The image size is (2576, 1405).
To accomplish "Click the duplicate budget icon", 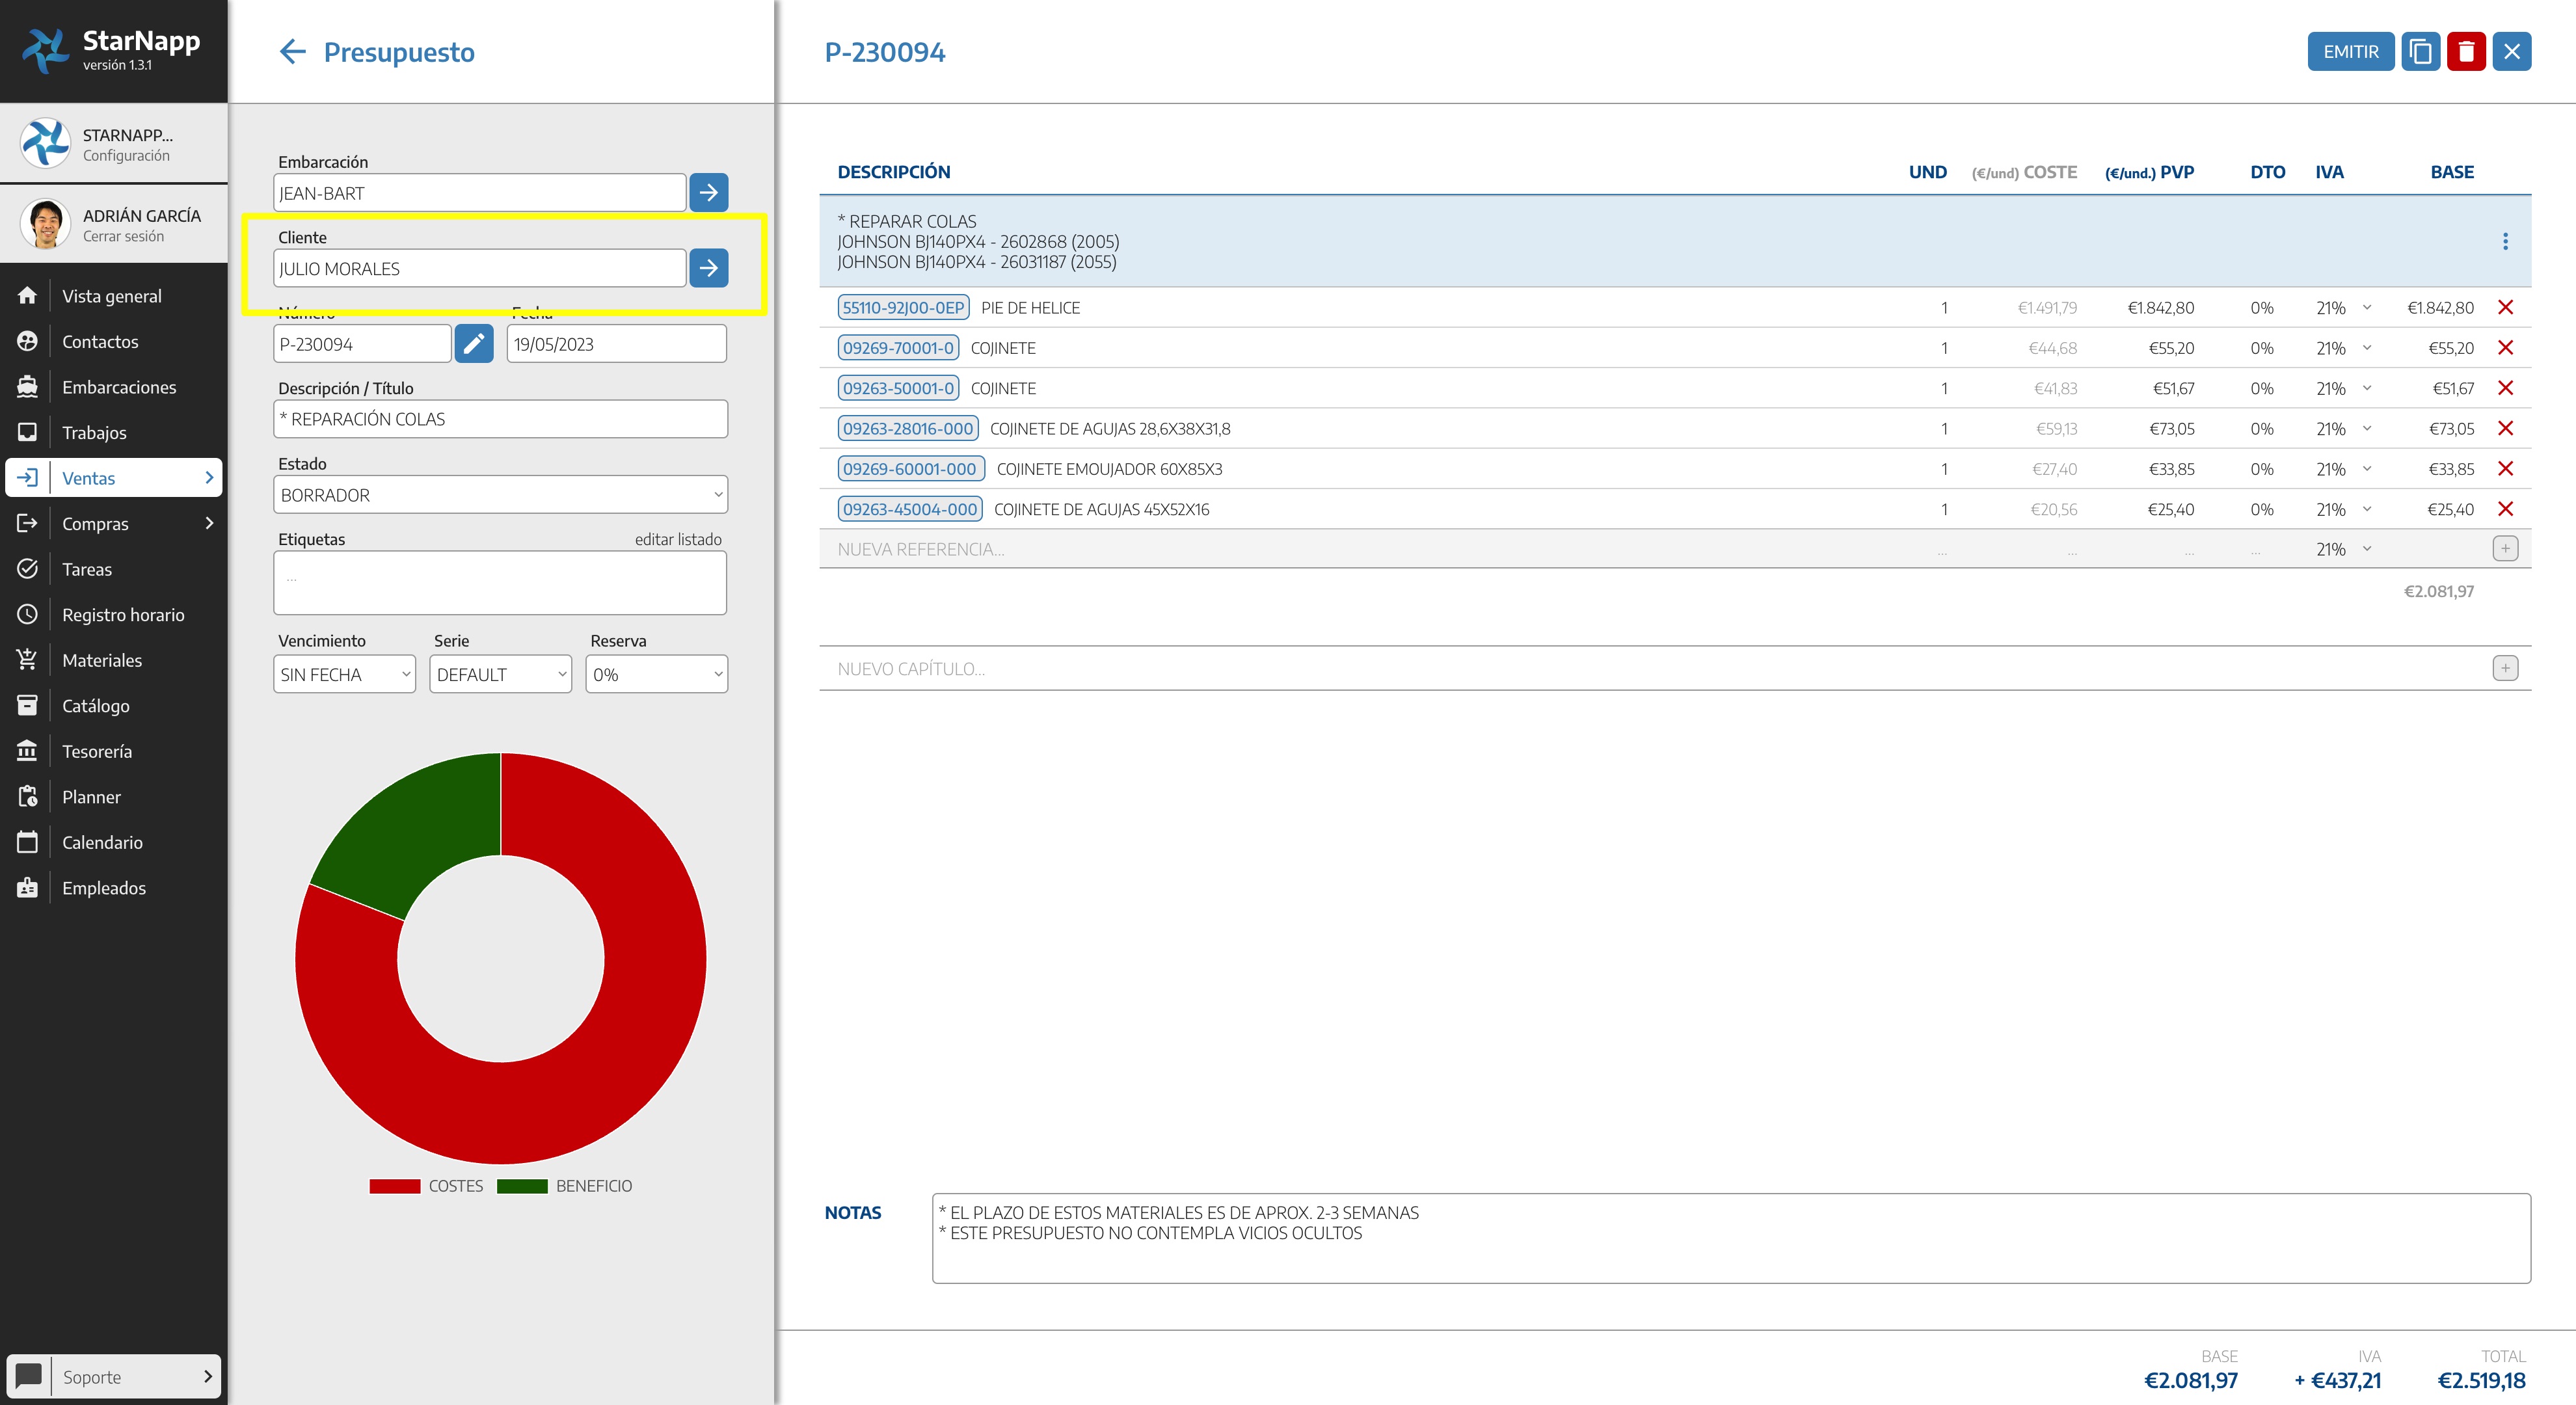I will [2420, 51].
